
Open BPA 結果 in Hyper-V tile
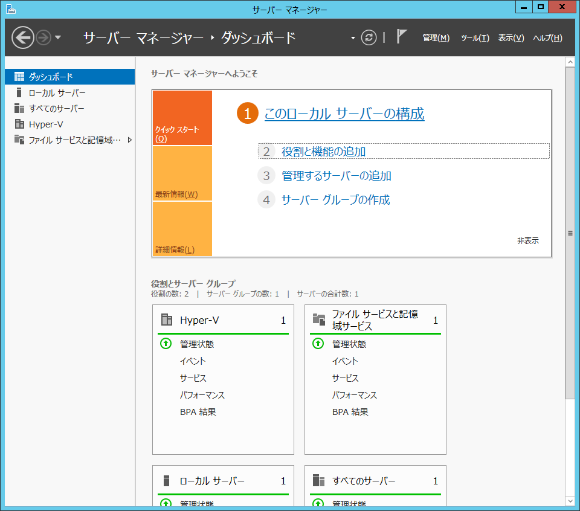tap(198, 412)
